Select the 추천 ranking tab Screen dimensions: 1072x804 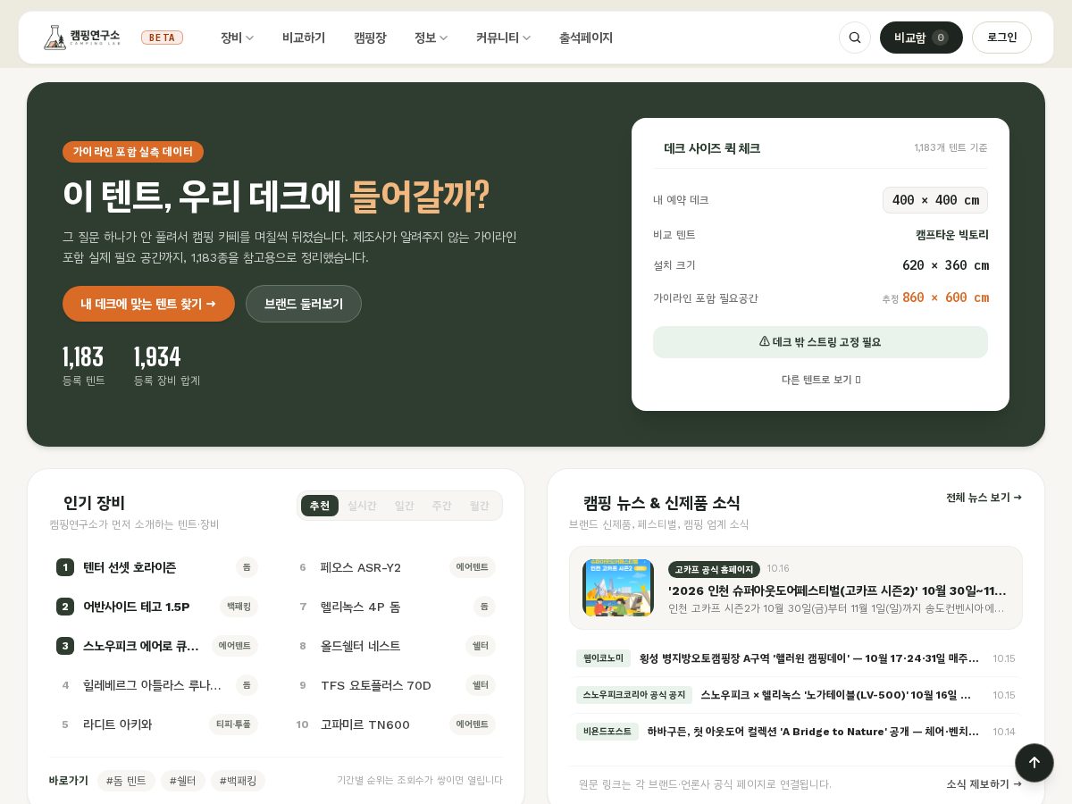320,506
